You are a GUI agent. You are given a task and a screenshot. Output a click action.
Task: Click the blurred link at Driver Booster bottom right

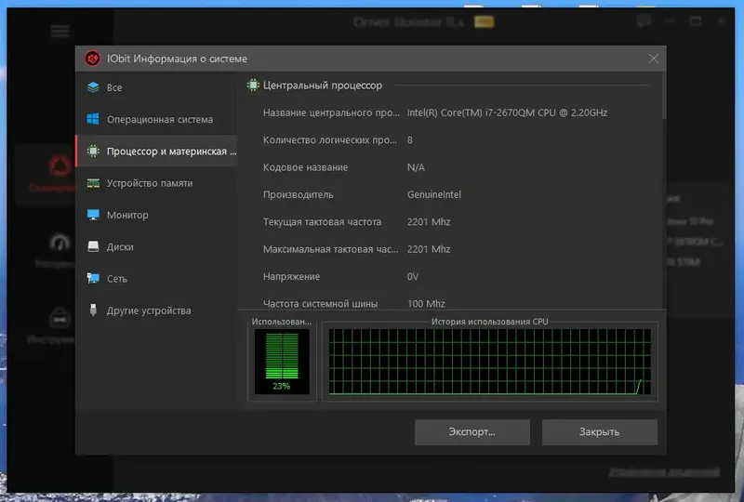(664, 471)
